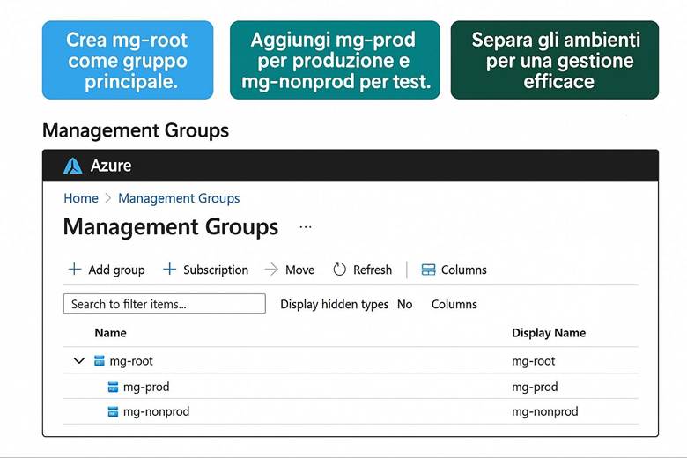The width and height of the screenshot is (687, 458).
Task: Collapse the mg-root tree node
Action: coord(79,361)
